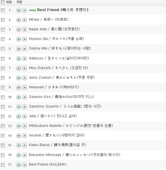
Task: Open Hitotsubuno Namida song link
Action: 71,126
